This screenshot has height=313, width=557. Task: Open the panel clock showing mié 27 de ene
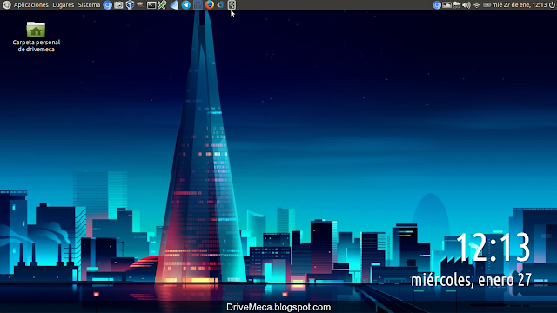[x=520, y=5]
